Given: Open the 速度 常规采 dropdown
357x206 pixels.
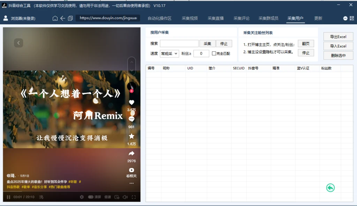Looking at the screenshot, I should 169,54.
